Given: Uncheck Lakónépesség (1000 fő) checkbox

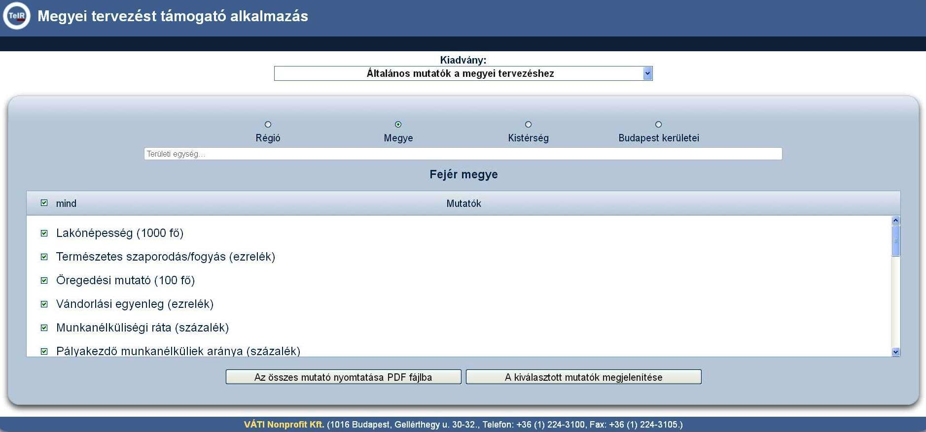Looking at the screenshot, I should click(44, 233).
